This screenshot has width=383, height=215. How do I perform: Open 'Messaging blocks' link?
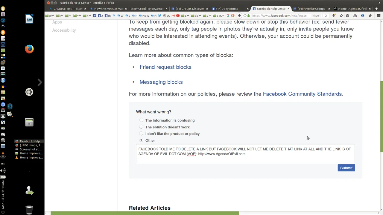[161, 82]
